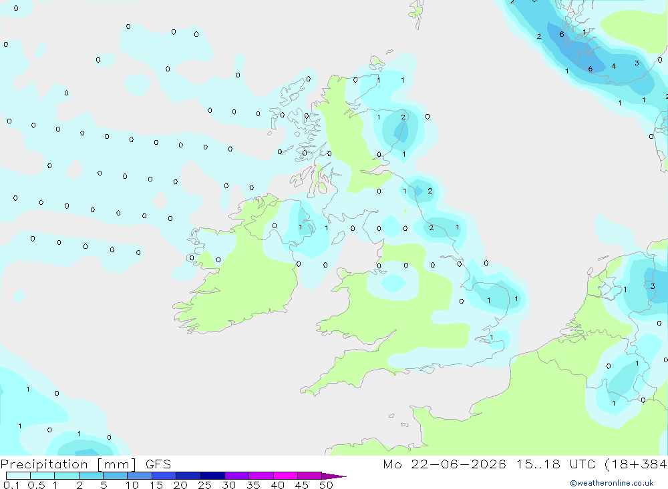The height and width of the screenshot is (489, 668).
Task: Click the 20–25 mm legend color swatch
Action: pyautogui.click(x=188, y=476)
